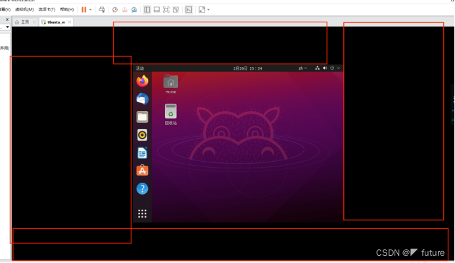
Task: Open the zh input language dropdown
Action: click(x=302, y=68)
